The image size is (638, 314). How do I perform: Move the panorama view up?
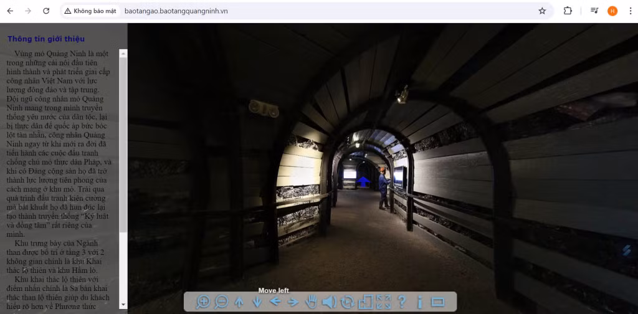point(239,302)
